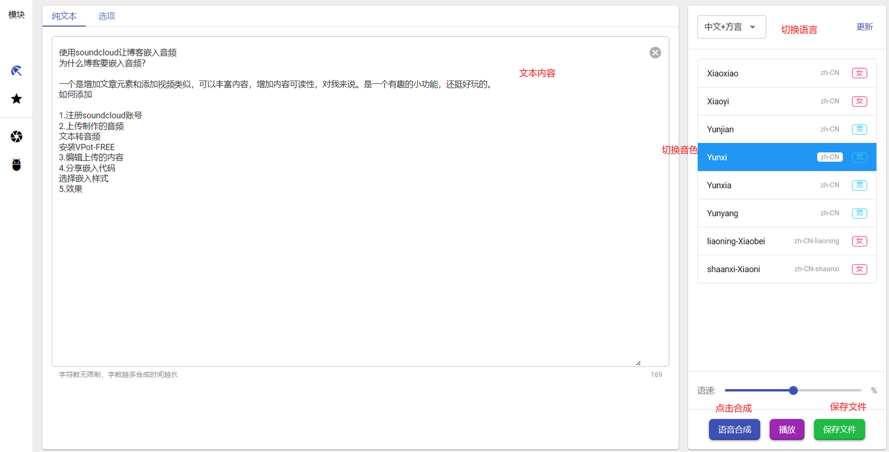
Task: Clear text with the circled X icon
Action: [x=655, y=53]
